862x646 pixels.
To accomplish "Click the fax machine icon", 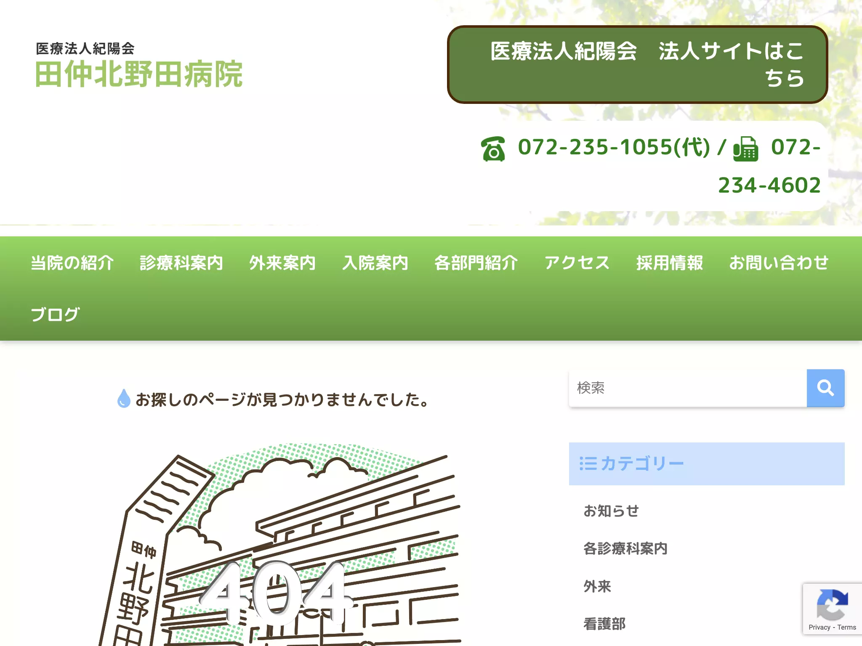I will point(745,149).
